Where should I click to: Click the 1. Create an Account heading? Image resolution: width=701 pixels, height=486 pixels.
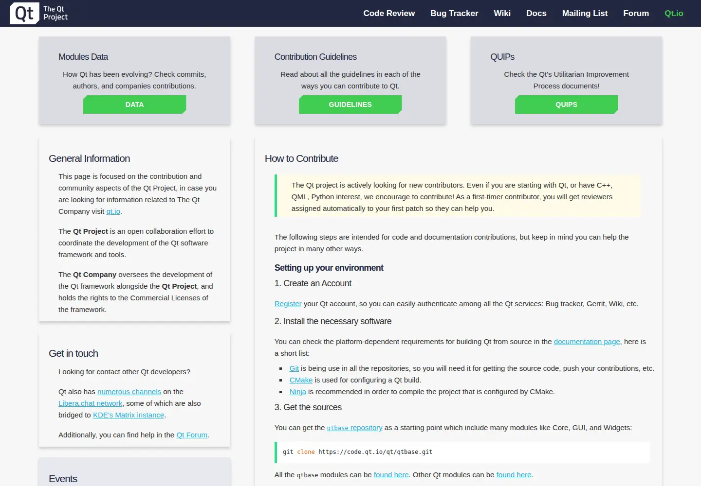tap(313, 283)
